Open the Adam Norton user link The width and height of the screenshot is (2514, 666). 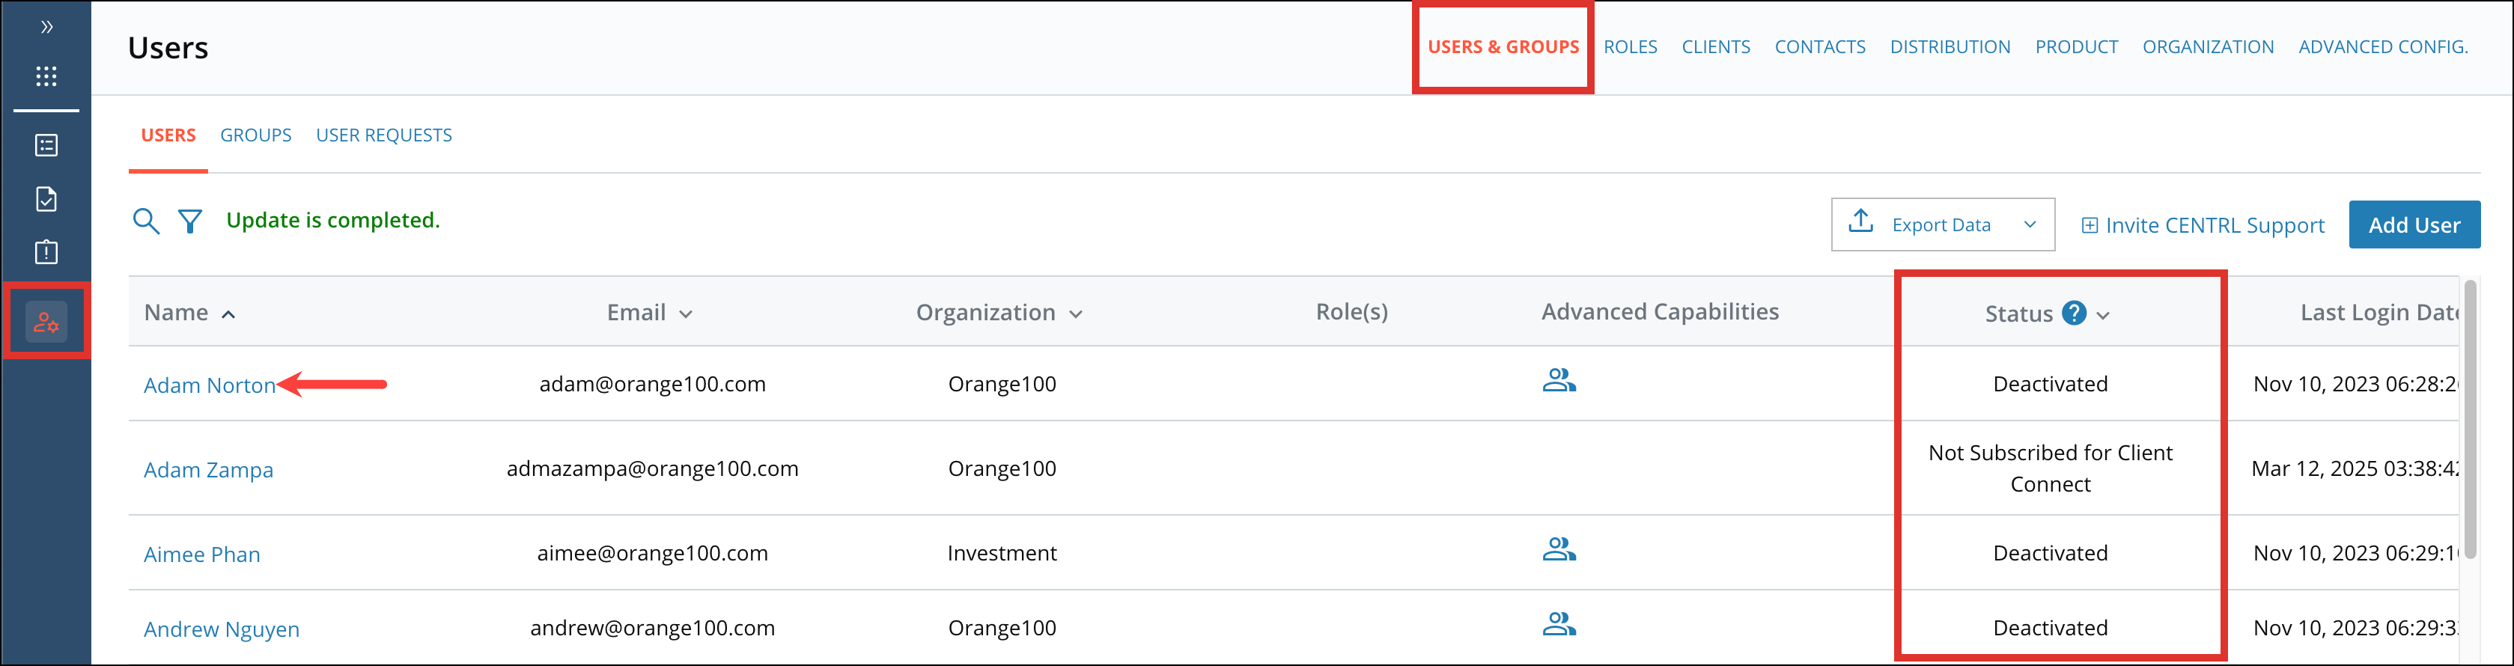(x=210, y=385)
